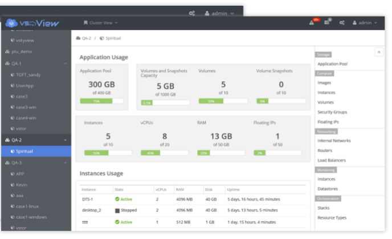Open Internal Networks link
This screenshot has width=392, height=239.
coord(334,141)
